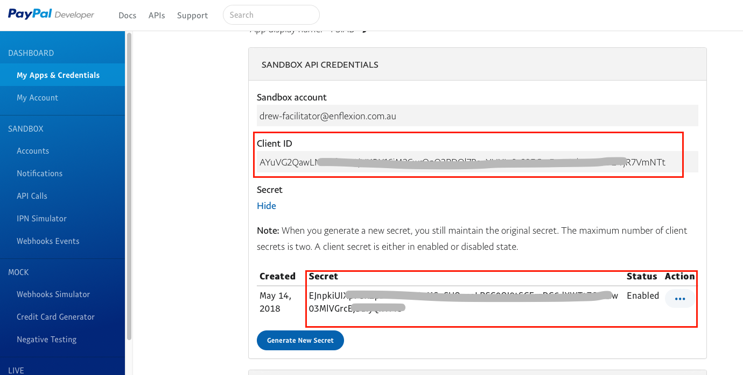Click the Action column header
The height and width of the screenshot is (375, 743).
(x=679, y=276)
